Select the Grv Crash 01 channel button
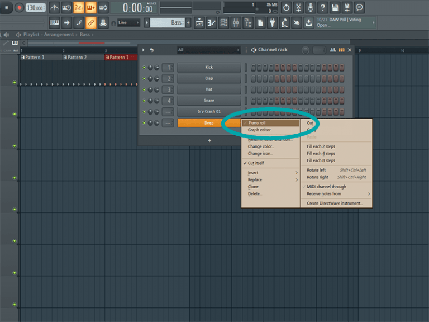This screenshot has height=322, width=429. (x=209, y=112)
